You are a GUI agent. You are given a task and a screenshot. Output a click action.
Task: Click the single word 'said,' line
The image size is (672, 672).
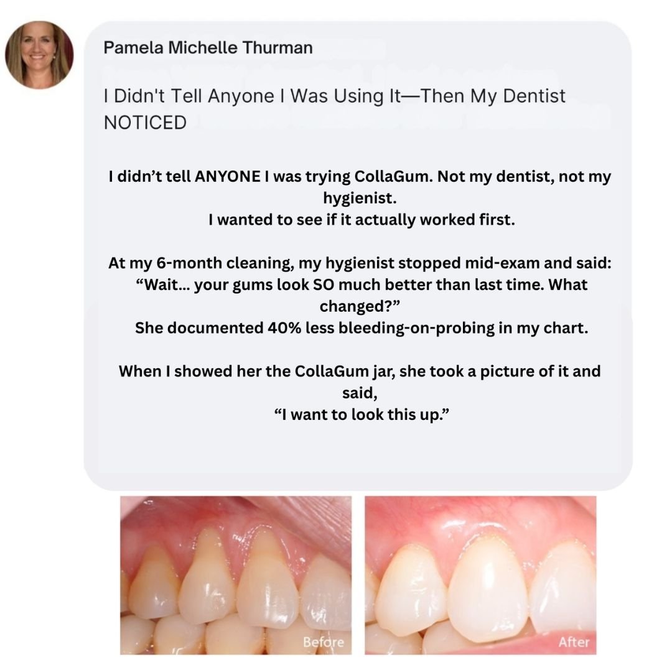[360, 393]
